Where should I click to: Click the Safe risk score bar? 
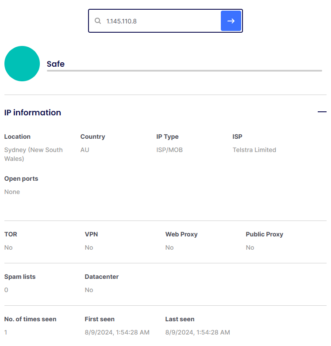click(184, 71)
